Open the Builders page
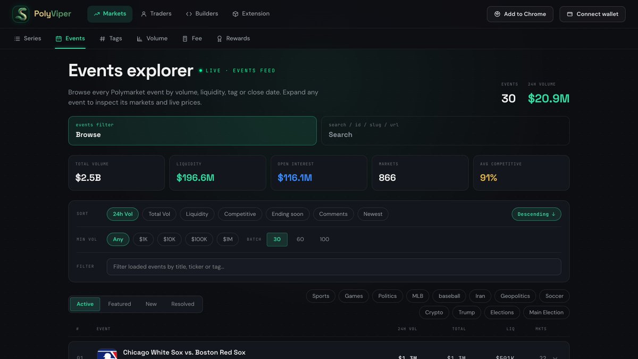The height and width of the screenshot is (359, 638). pyautogui.click(x=202, y=14)
